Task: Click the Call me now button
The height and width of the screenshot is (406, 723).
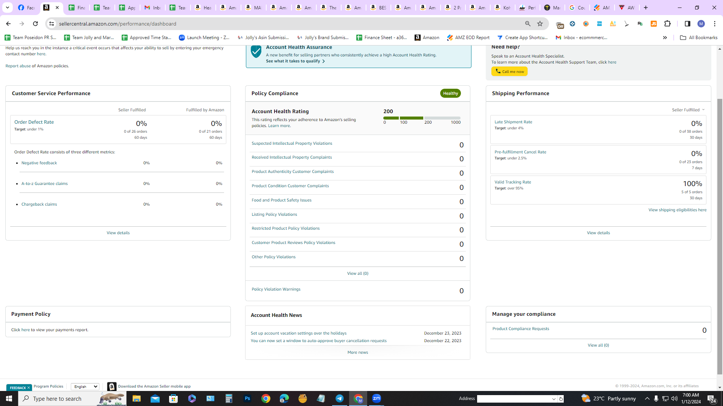Action: [509, 71]
